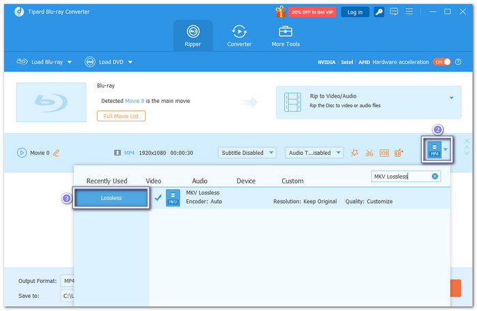The height and width of the screenshot is (311, 477).
Task: Select the Recently Used tab
Action: (x=107, y=181)
